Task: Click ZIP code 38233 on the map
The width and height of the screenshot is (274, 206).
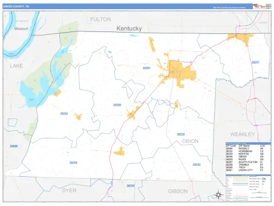Action: point(196,165)
